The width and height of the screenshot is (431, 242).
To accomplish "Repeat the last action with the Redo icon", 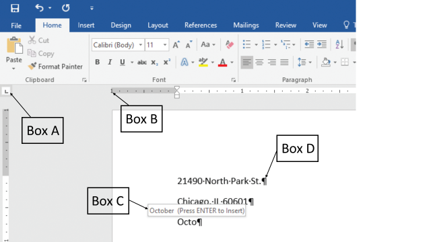I will [66, 8].
